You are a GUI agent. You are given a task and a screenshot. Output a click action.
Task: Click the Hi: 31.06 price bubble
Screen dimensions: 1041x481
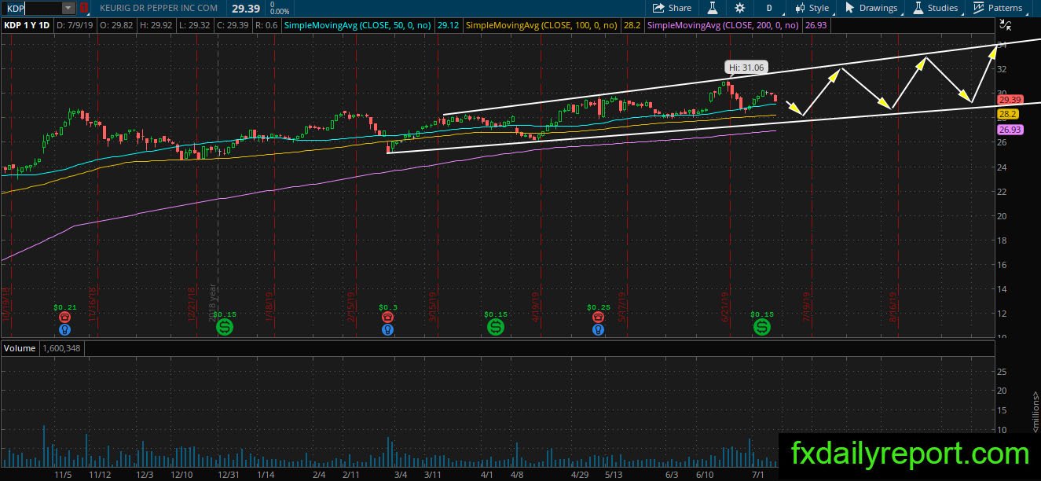(745, 68)
